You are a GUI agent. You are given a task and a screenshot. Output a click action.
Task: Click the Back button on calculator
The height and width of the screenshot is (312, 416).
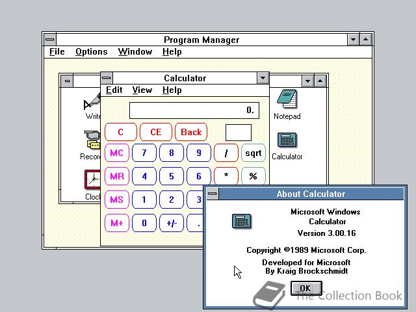pos(191,132)
